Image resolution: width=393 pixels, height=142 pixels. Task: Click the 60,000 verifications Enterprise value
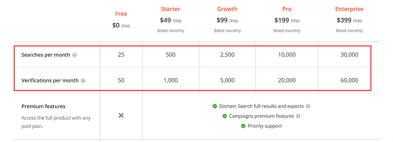point(349,80)
